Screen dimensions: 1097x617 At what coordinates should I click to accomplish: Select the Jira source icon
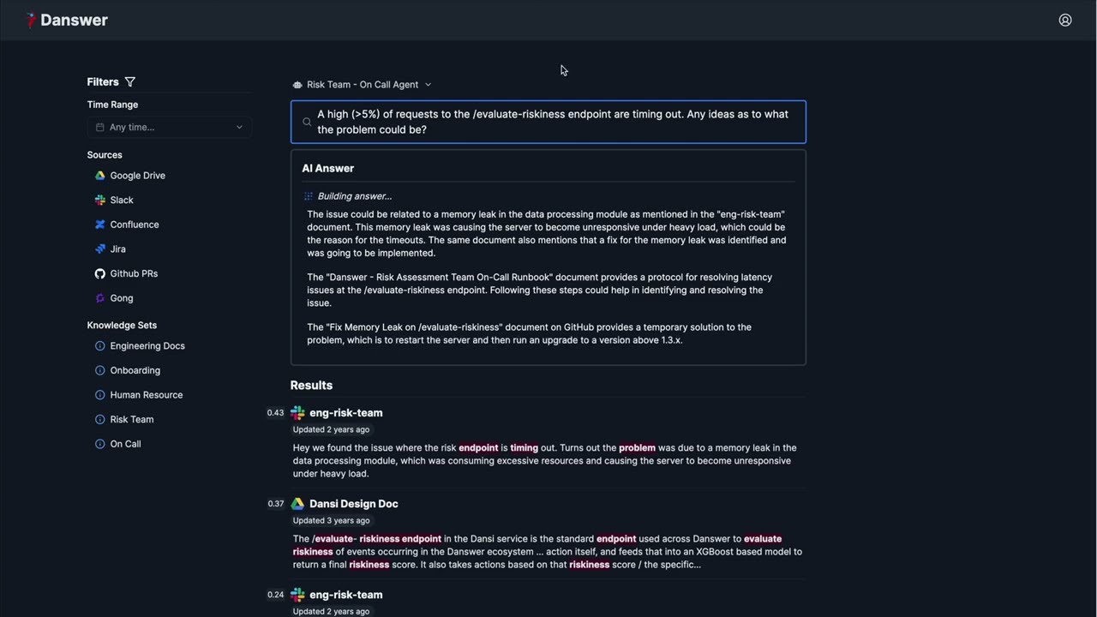(x=100, y=249)
